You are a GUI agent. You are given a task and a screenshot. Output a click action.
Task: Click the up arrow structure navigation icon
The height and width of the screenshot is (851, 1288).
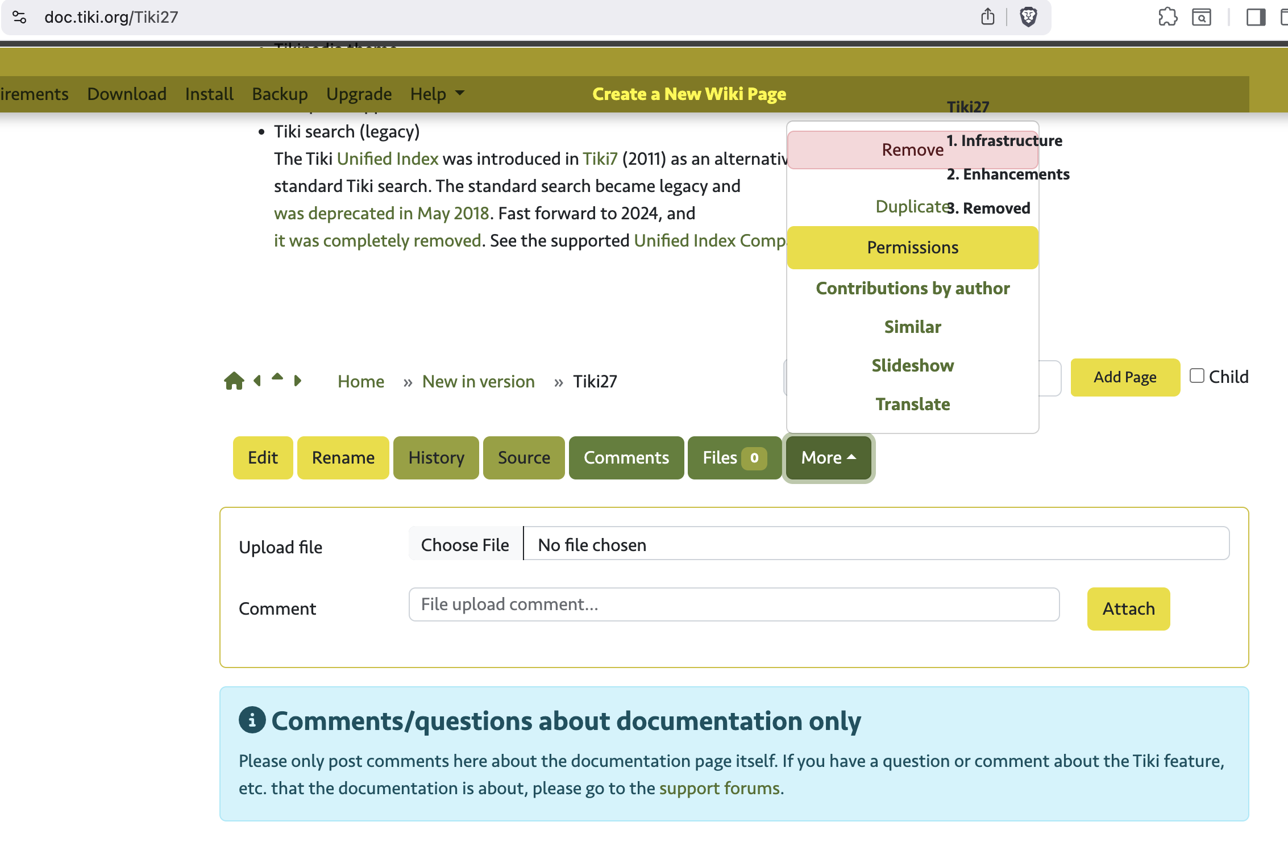(277, 377)
